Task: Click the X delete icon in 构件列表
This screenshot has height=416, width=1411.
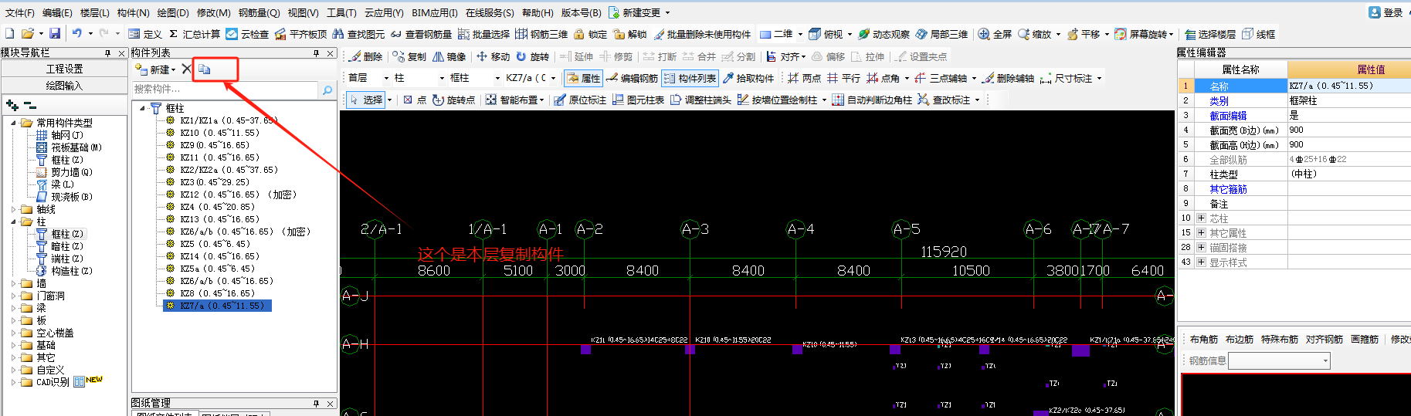Action: 186,69
